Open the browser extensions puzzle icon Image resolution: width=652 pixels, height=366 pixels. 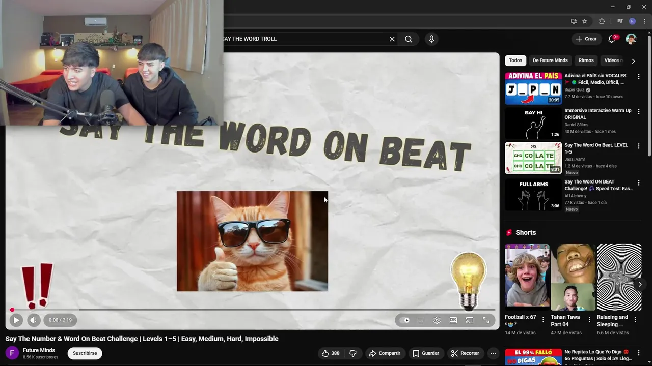pyautogui.click(x=602, y=21)
